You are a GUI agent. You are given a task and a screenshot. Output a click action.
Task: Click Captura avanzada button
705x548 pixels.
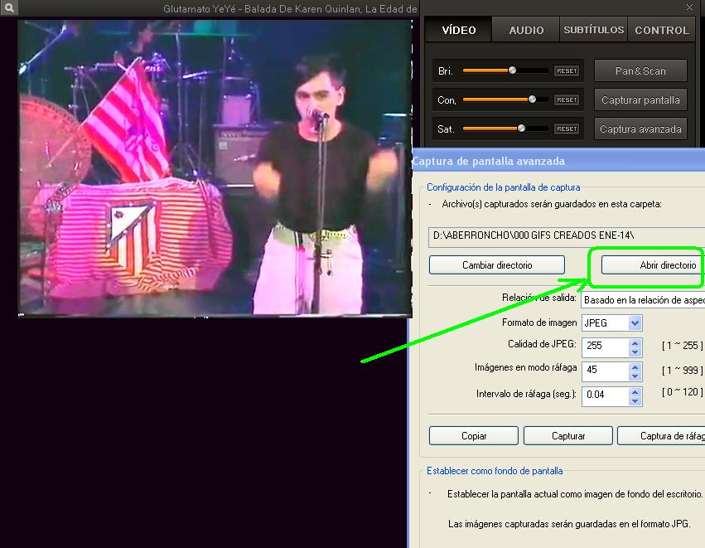[640, 129]
